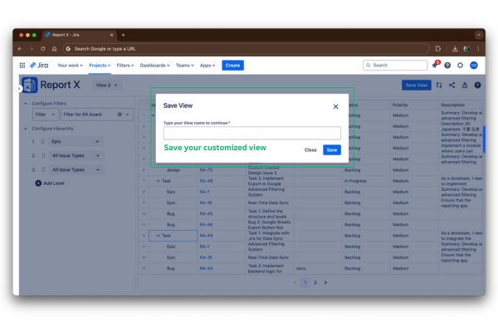The image size is (498, 332).
Task: Open the Filter for RA board dropdown
Action: [x=97, y=115]
